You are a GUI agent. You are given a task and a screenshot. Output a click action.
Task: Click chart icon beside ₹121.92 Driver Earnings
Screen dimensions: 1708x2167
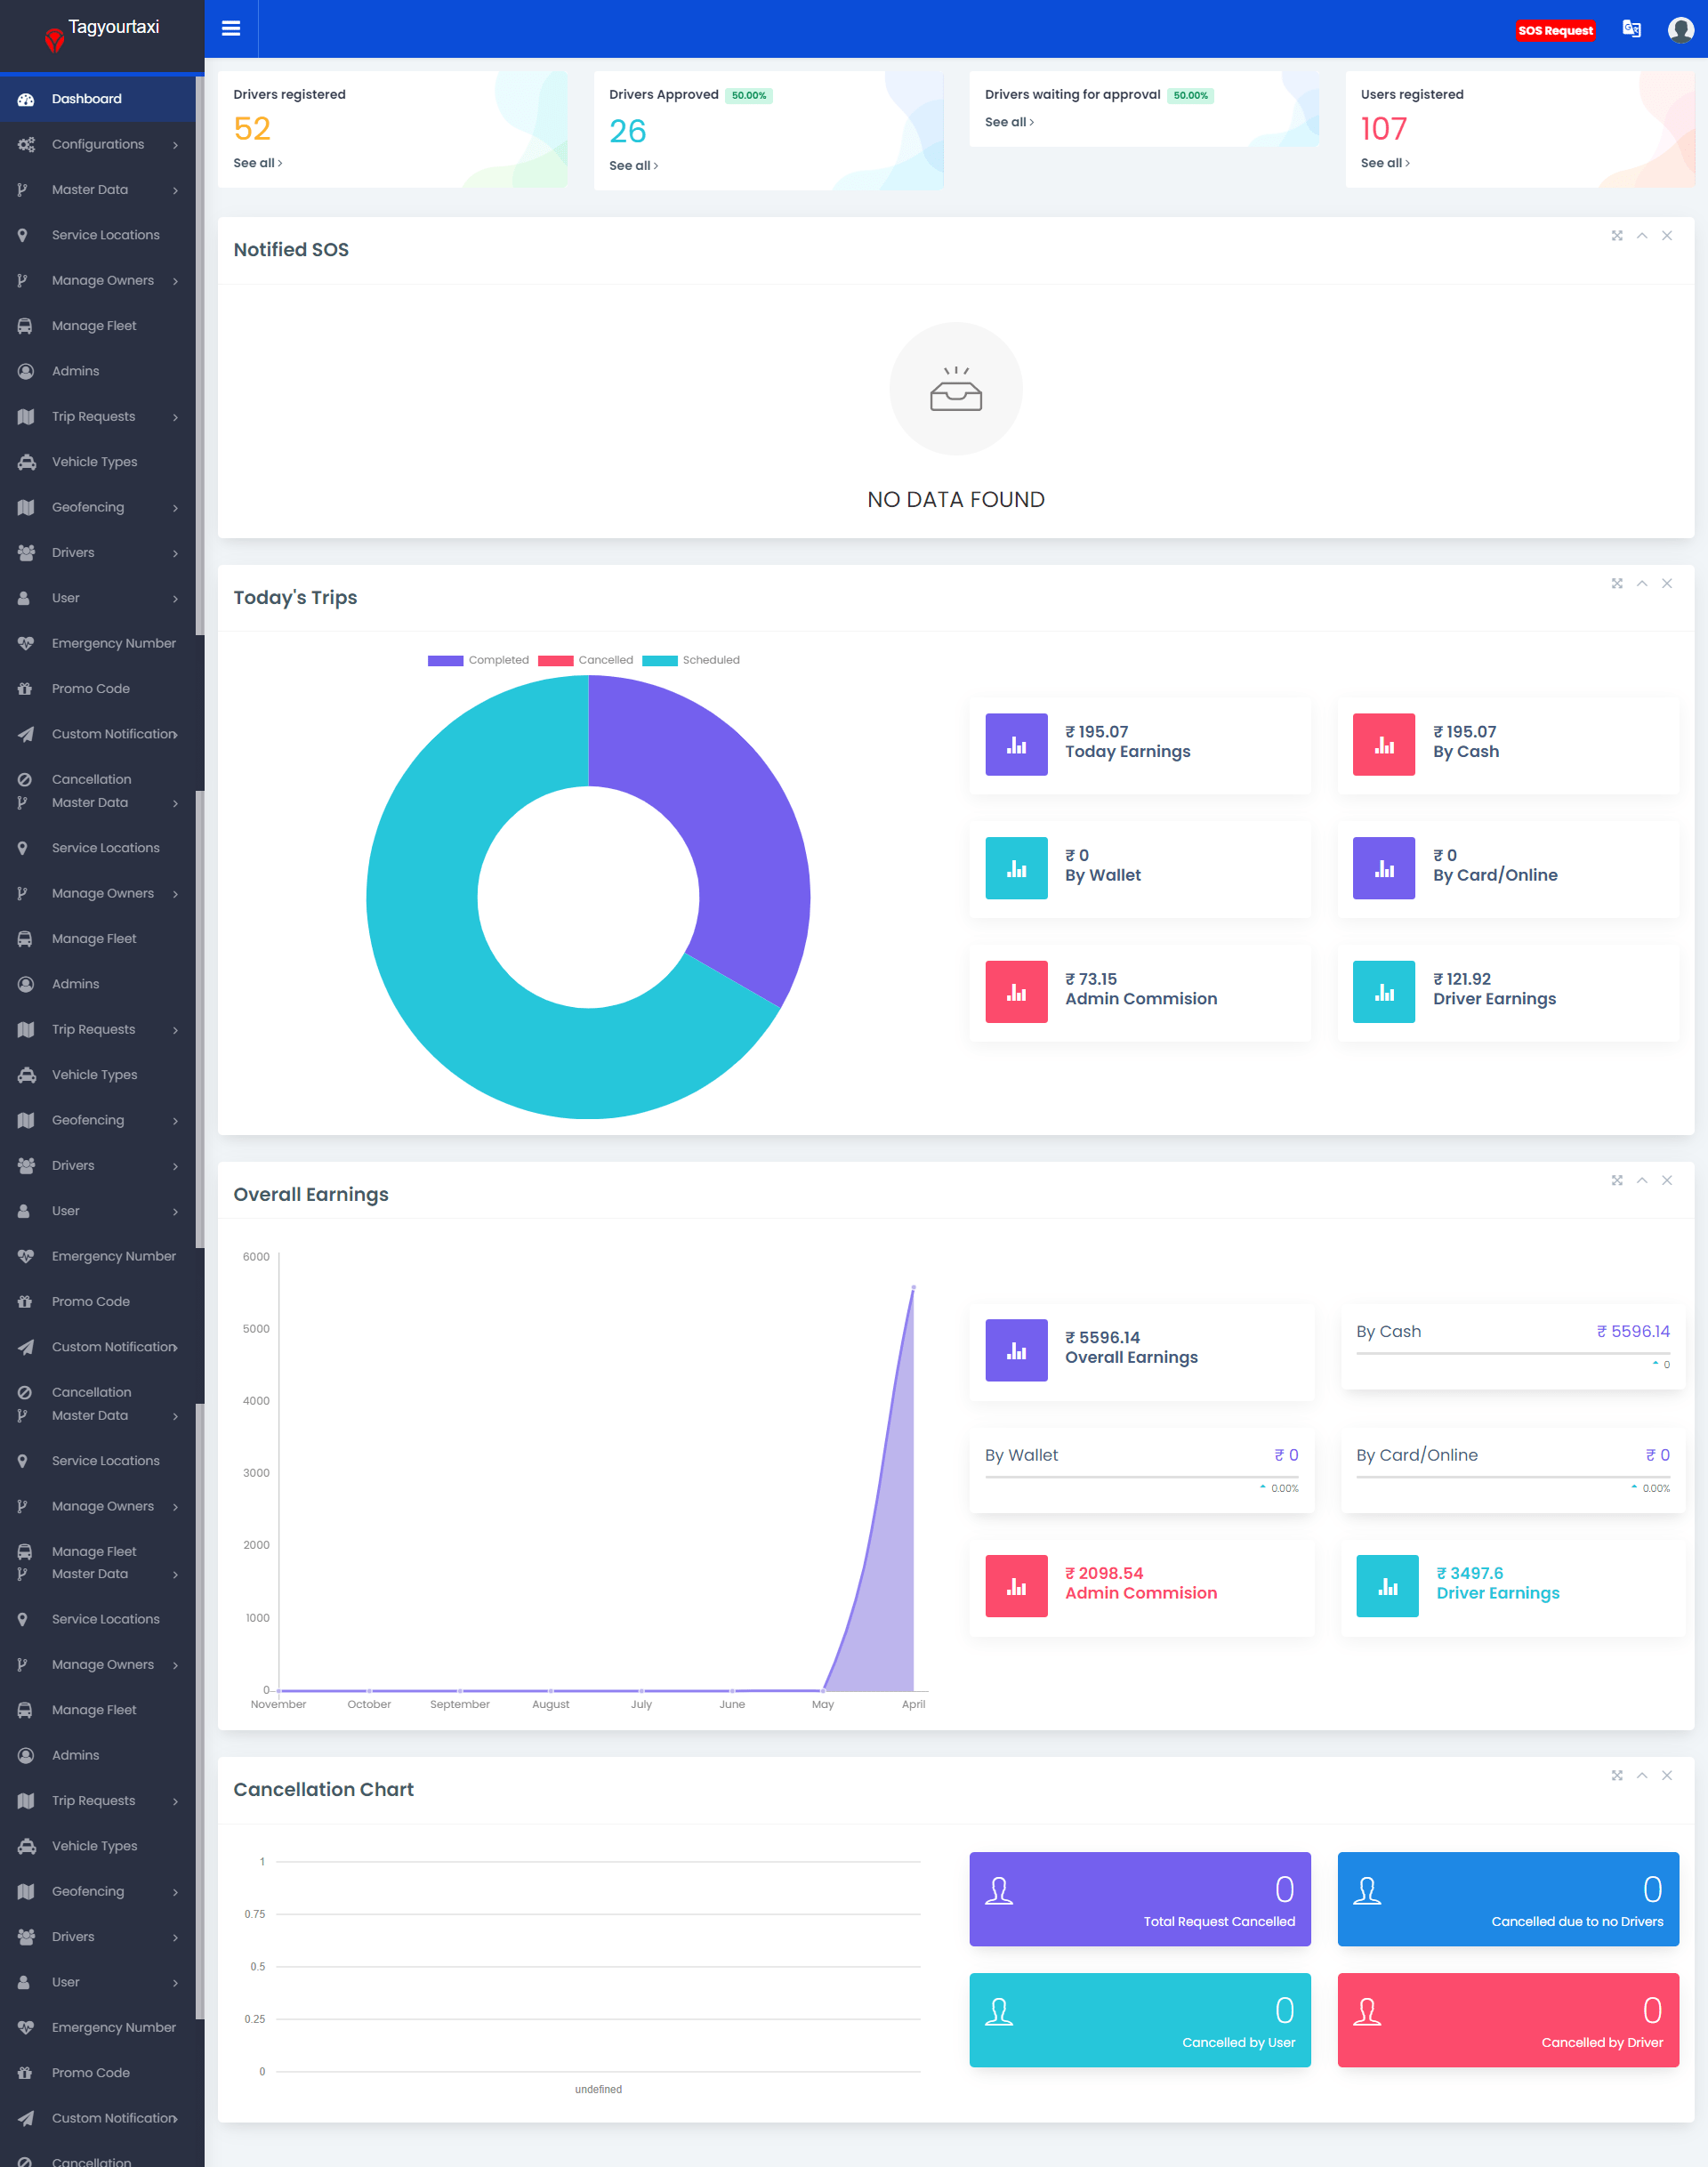point(1383,991)
